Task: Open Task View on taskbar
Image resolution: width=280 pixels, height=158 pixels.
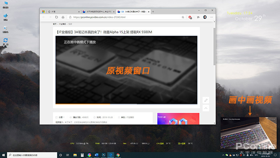Action: pos(68,155)
